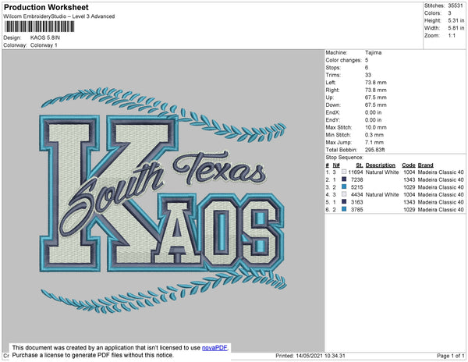Click the 'Brand' column header
This screenshot has width=468, height=362.
pyautogui.click(x=426, y=165)
